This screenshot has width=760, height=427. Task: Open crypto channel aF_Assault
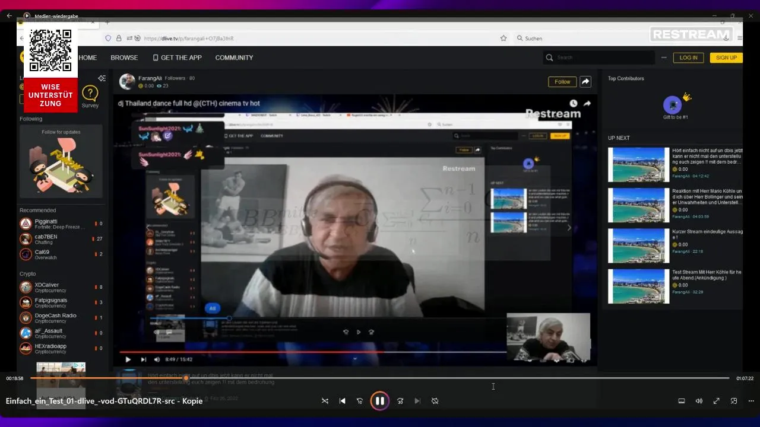pyautogui.click(x=61, y=333)
